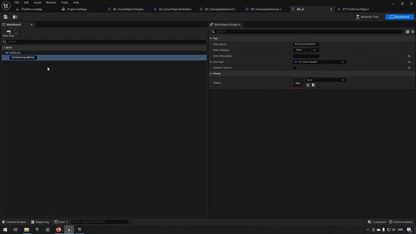The width and height of the screenshot is (416, 234).
Task: Click the 1 Unsaved status indicator
Action: click(377, 222)
